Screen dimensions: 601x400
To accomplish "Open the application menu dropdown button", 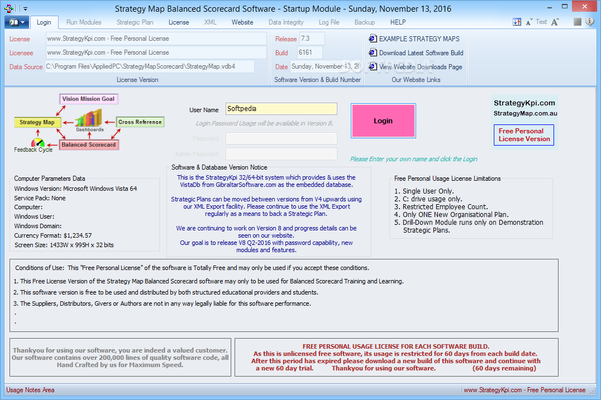I will 17,22.
